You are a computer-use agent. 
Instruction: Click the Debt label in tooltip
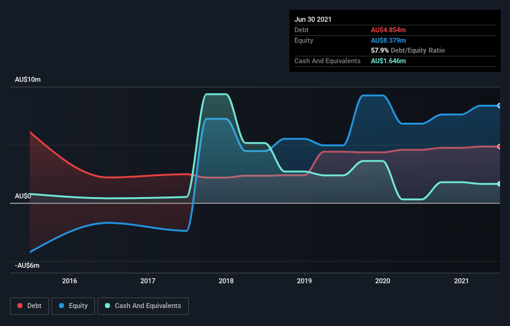point(301,30)
